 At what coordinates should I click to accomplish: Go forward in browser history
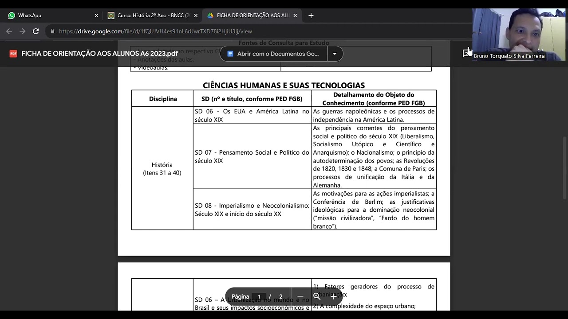(x=23, y=31)
